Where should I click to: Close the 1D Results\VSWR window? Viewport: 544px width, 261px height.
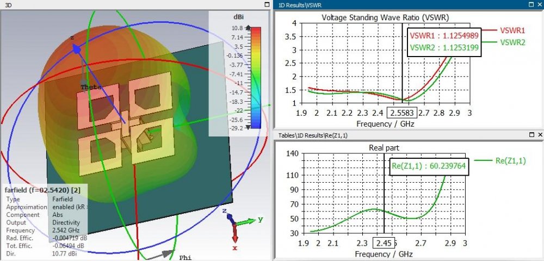tap(540, 5)
